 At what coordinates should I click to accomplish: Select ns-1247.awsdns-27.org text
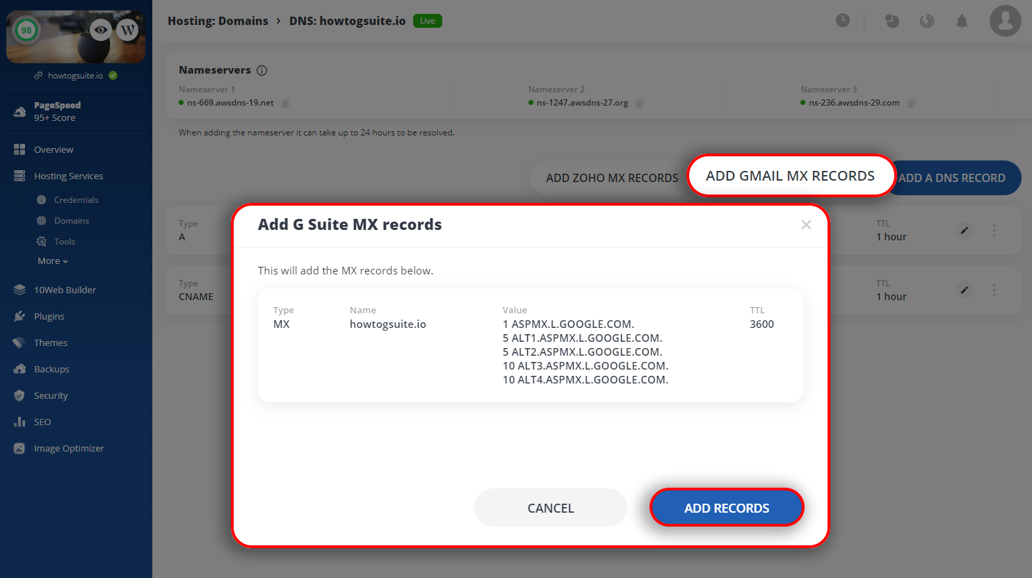click(582, 103)
